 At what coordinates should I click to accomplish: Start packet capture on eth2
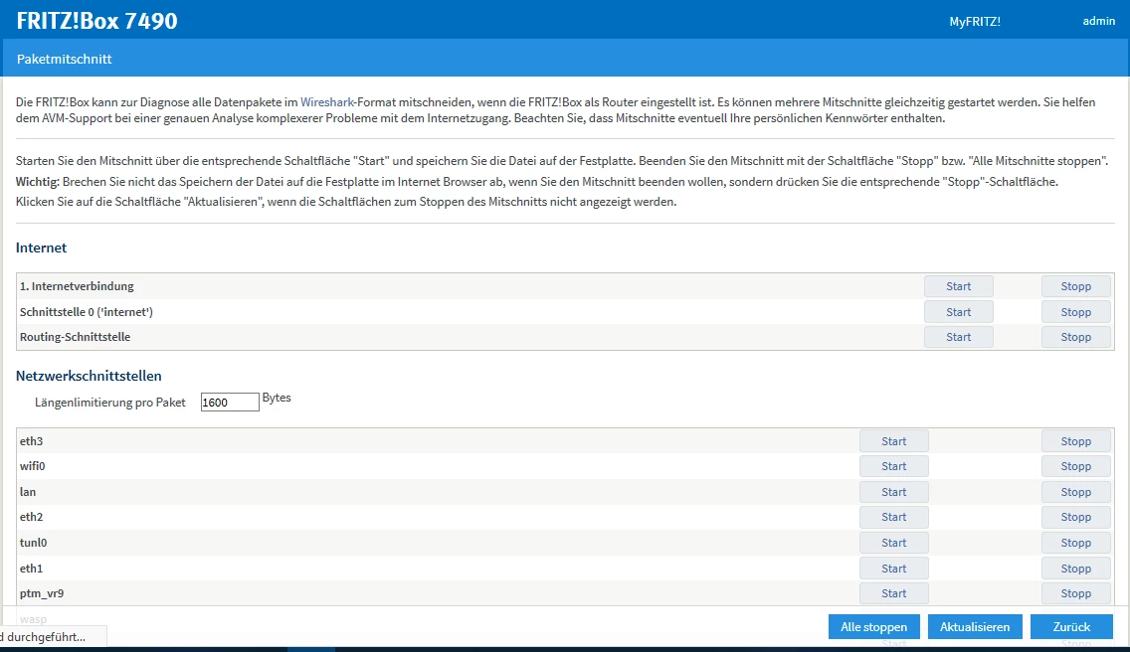(893, 517)
